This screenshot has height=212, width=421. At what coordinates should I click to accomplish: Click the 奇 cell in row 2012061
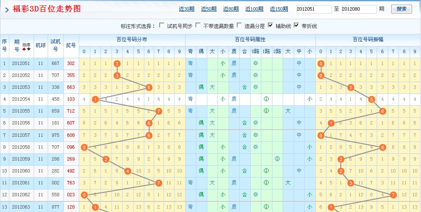pyautogui.click(x=190, y=183)
